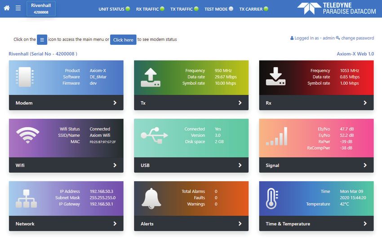Click the Rx download icon

pyautogui.click(x=275, y=76)
